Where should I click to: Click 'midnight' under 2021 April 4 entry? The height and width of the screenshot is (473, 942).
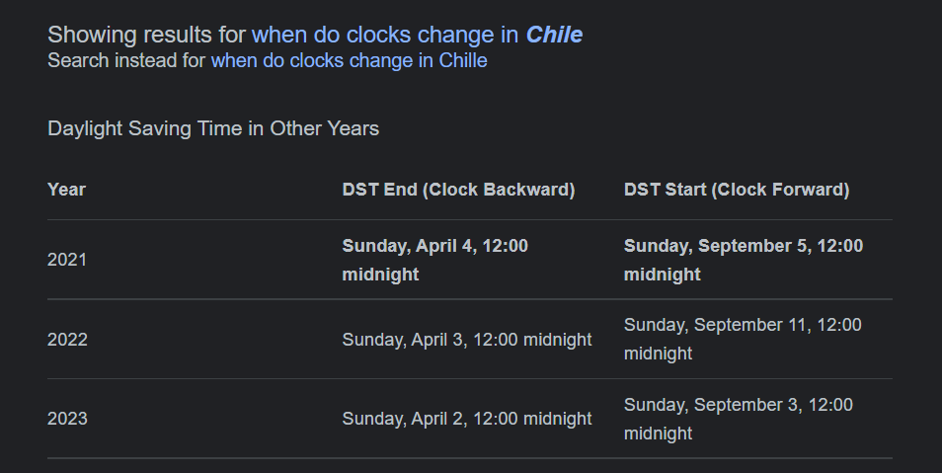(x=380, y=275)
